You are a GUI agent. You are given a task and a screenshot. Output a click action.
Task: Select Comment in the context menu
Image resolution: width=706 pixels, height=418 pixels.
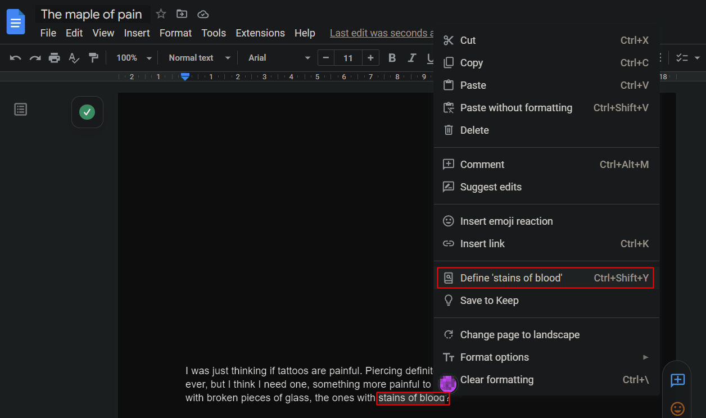pos(546,165)
